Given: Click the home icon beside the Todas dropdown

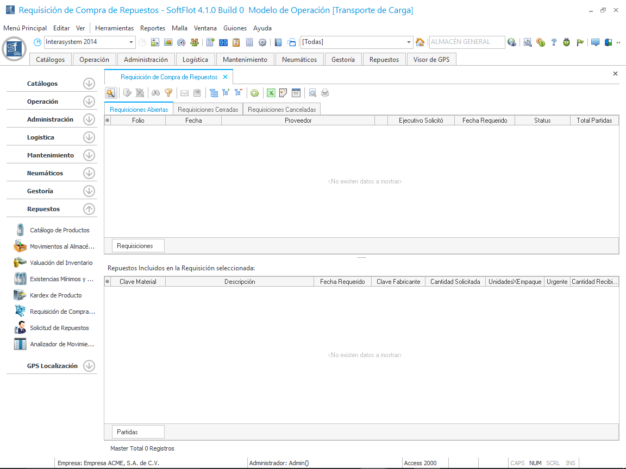Looking at the screenshot, I should coord(420,42).
